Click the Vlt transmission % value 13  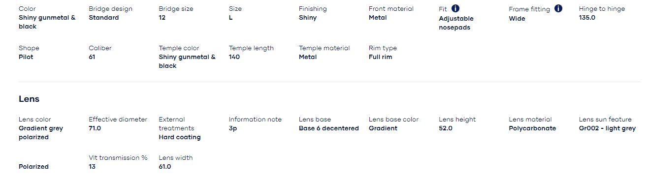(x=92, y=167)
